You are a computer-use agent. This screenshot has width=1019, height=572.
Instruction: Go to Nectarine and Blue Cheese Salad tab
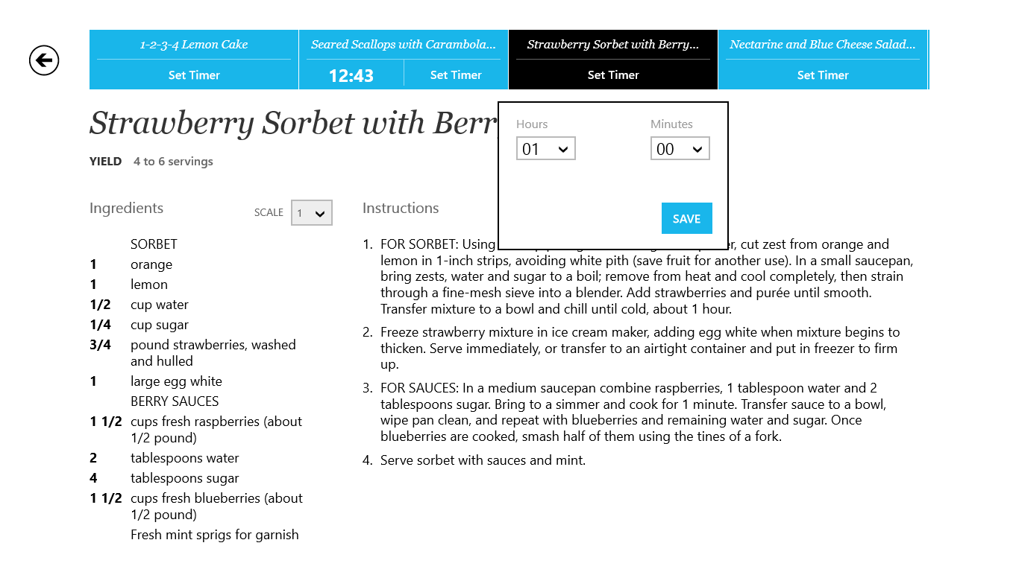(822, 45)
